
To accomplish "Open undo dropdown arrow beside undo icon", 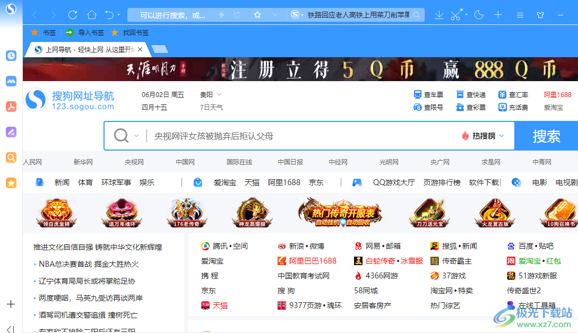I will 119,15.
